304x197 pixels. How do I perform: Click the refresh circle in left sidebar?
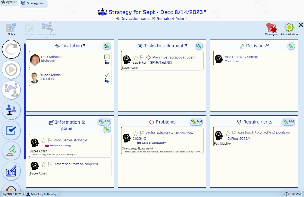(11, 49)
